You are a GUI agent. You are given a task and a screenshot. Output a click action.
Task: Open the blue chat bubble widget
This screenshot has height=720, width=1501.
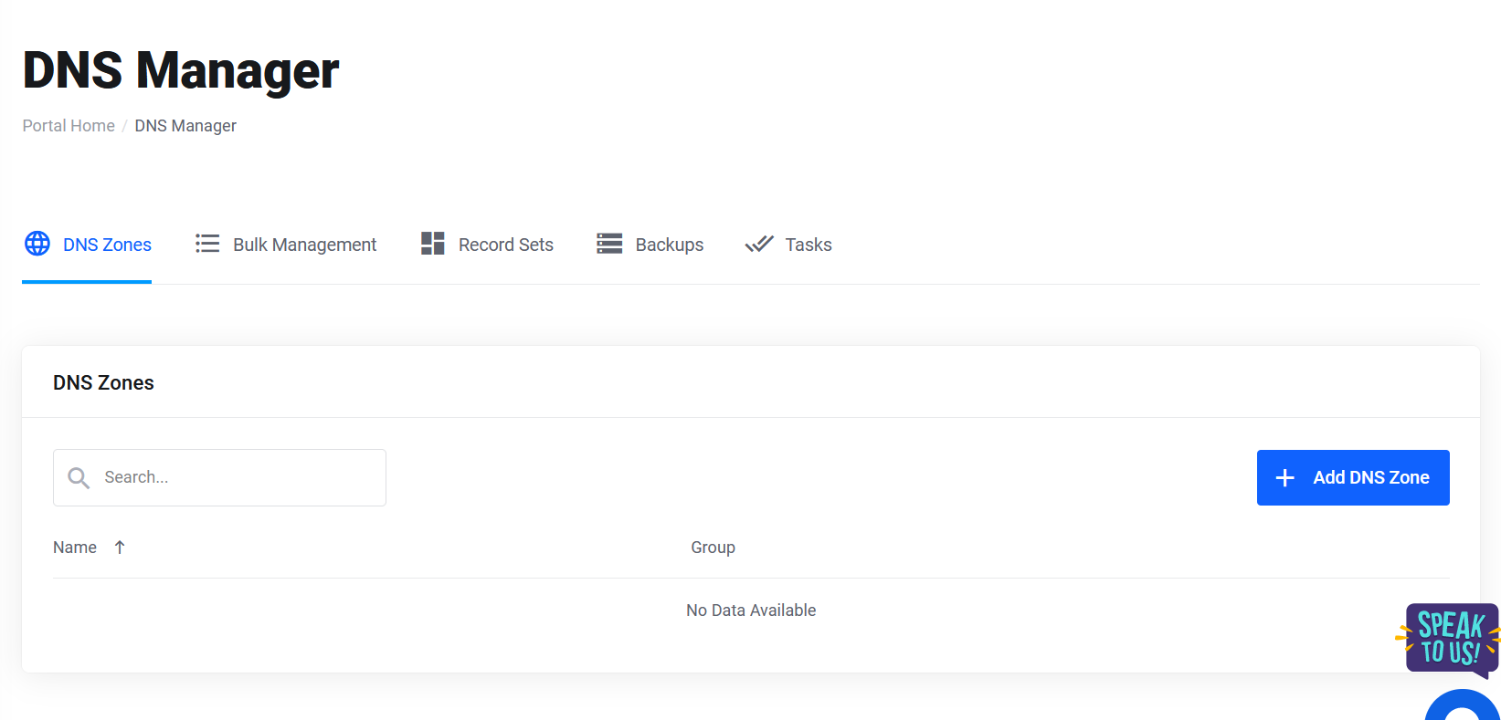(1464, 708)
